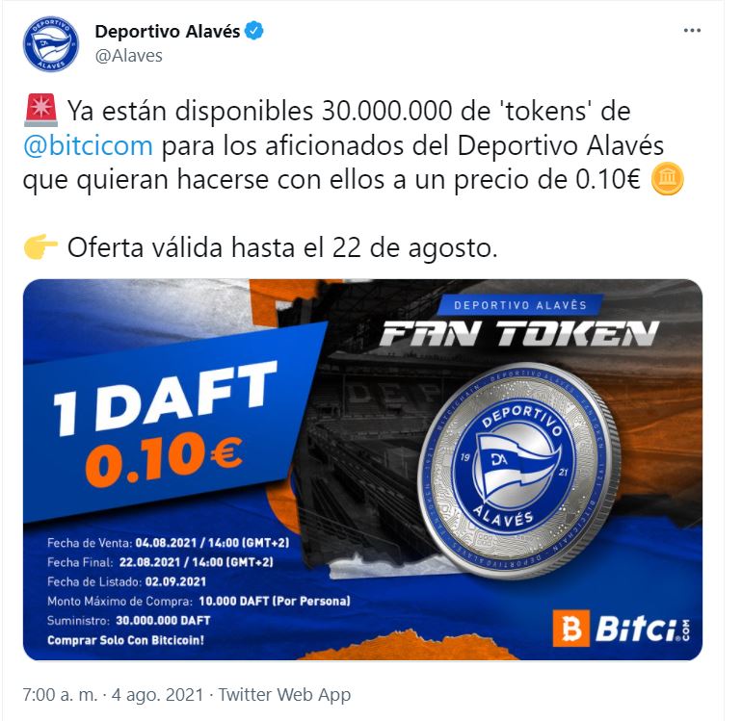The height and width of the screenshot is (721, 742).
Task: Click the gold coin emoji after 0.10€
Action: point(667,179)
